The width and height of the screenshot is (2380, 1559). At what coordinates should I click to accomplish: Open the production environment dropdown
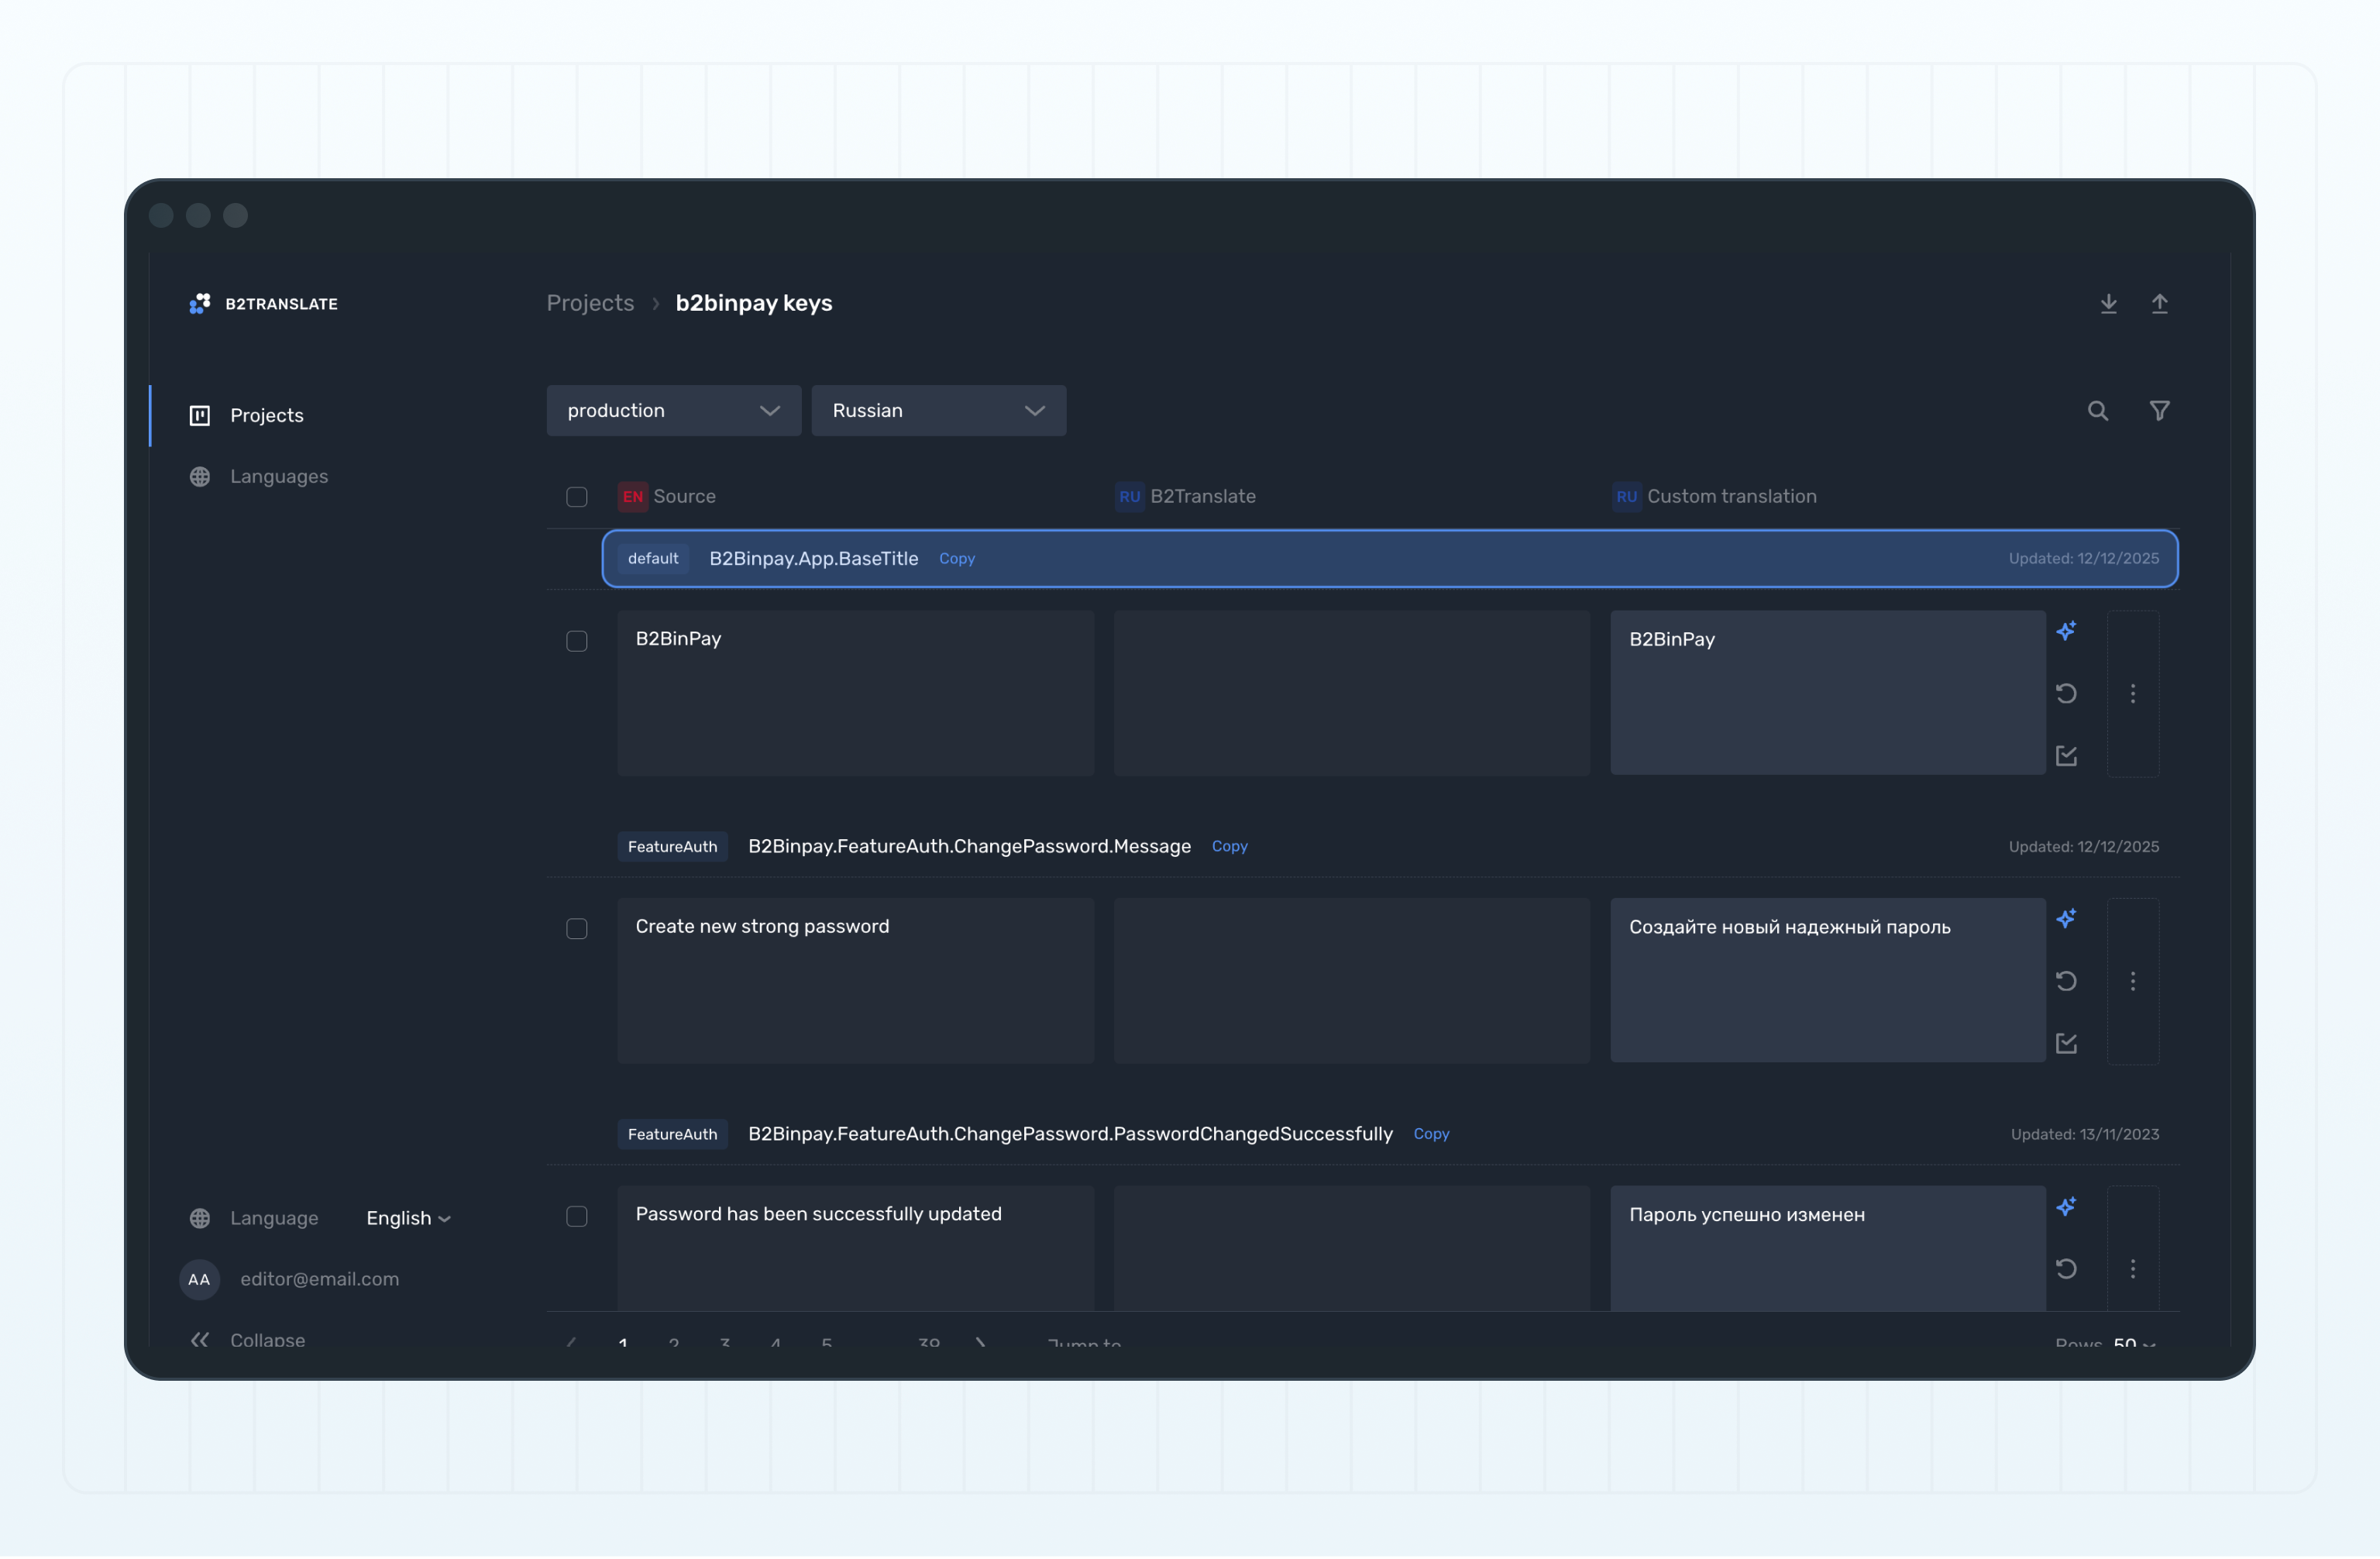tap(673, 411)
